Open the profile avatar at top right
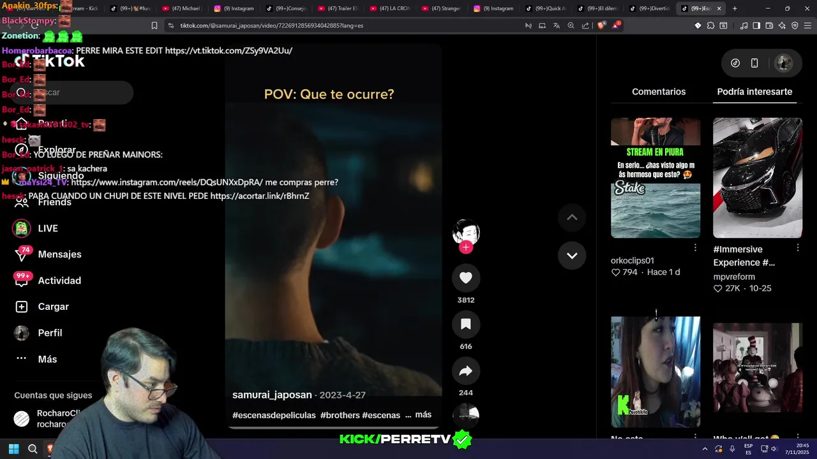The height and width of the screenshot is (459, 817). pyautogui.click(x=784, y=62)
